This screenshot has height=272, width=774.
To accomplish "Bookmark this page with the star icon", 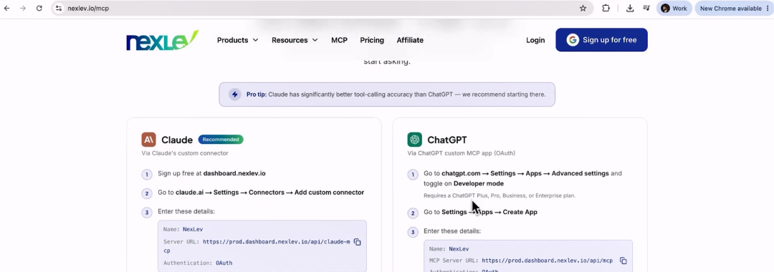I will coord(583,9).
